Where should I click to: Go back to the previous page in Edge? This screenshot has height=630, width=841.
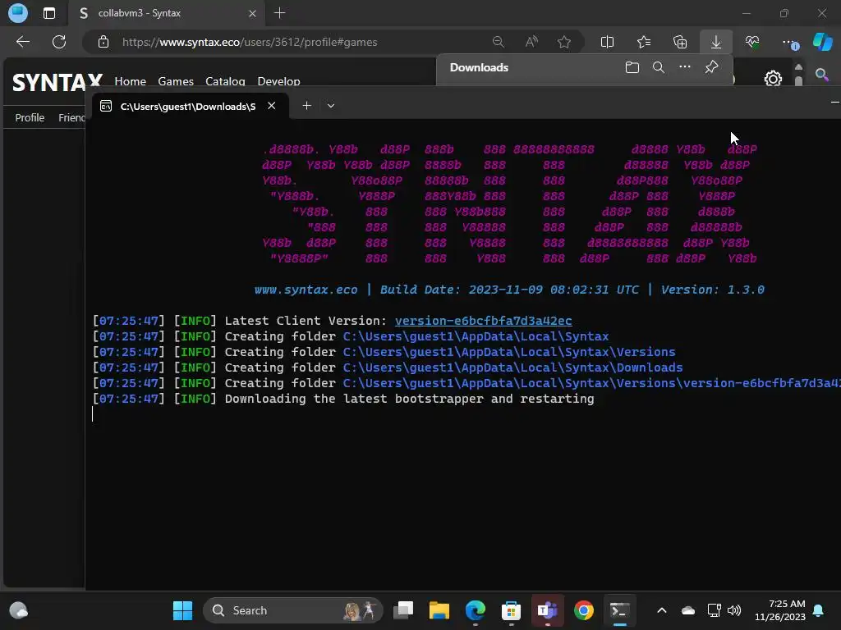click(23, 42)
